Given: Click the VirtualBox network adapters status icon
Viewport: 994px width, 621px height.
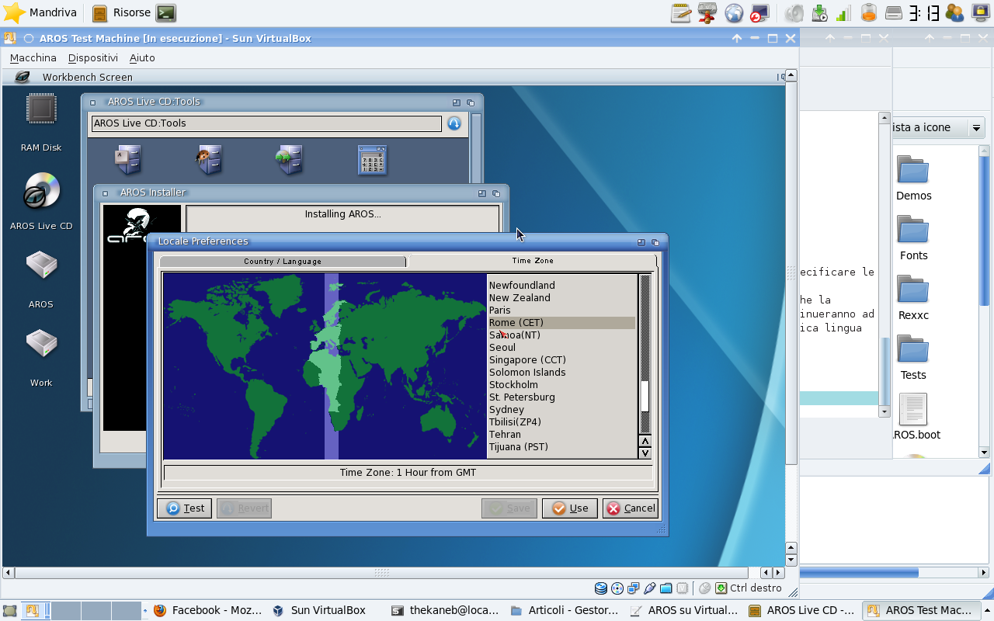Looking at the screenshot, I should coord(634,588).
